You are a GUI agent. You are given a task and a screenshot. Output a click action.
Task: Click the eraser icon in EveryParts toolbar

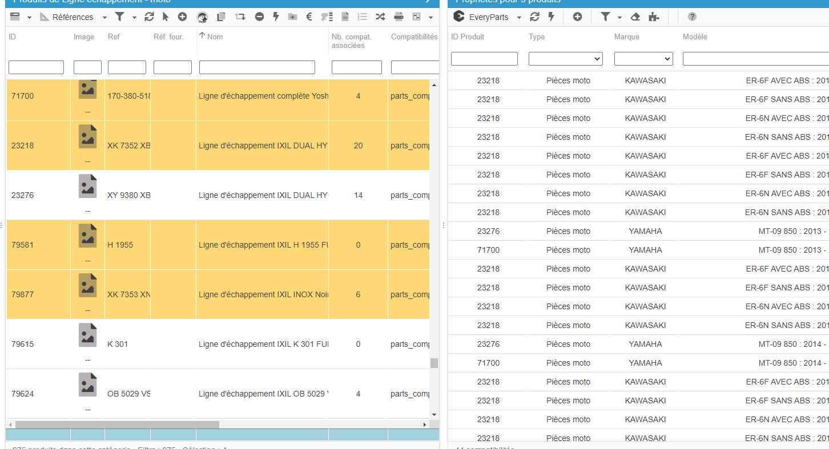pos(635,17)
